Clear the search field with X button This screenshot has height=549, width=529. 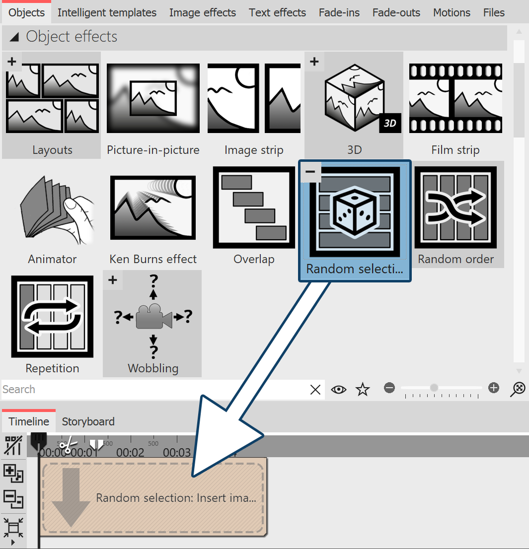coord(315,390)
